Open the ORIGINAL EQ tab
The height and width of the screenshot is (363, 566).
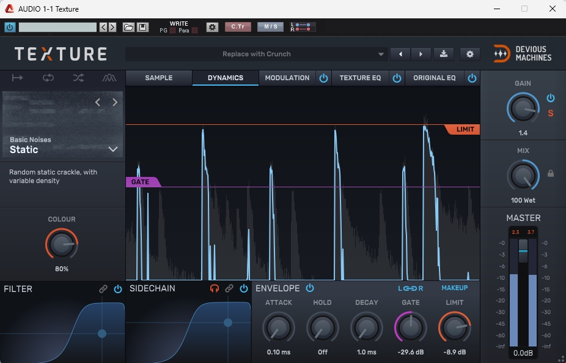(435, 78)
